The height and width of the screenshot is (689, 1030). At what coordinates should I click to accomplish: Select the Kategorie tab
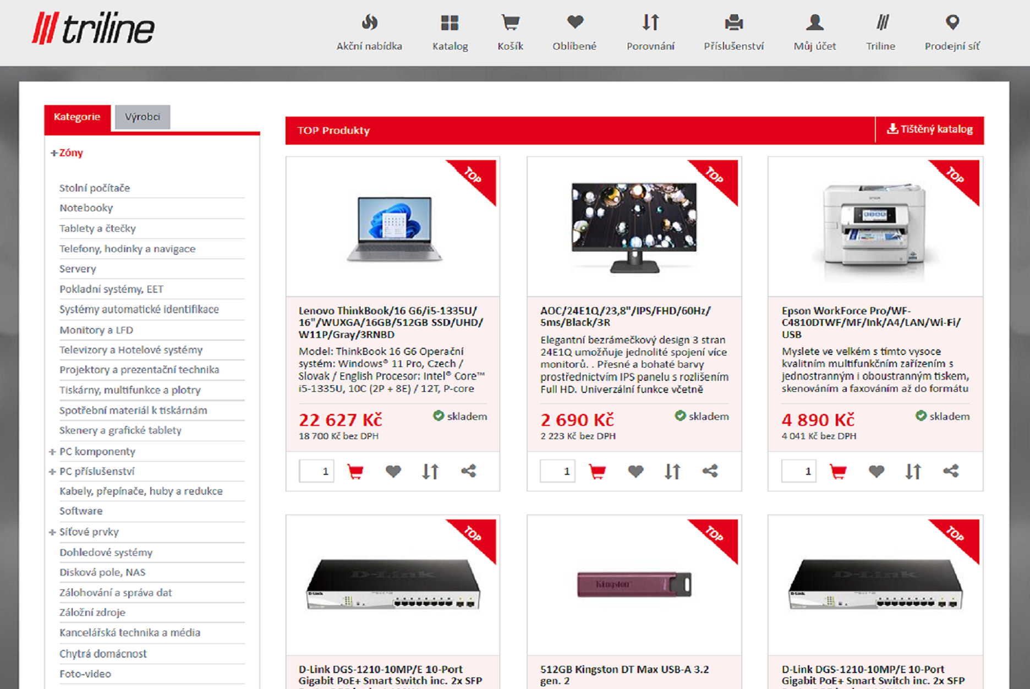pyautogui.click(x=77, y=117)
